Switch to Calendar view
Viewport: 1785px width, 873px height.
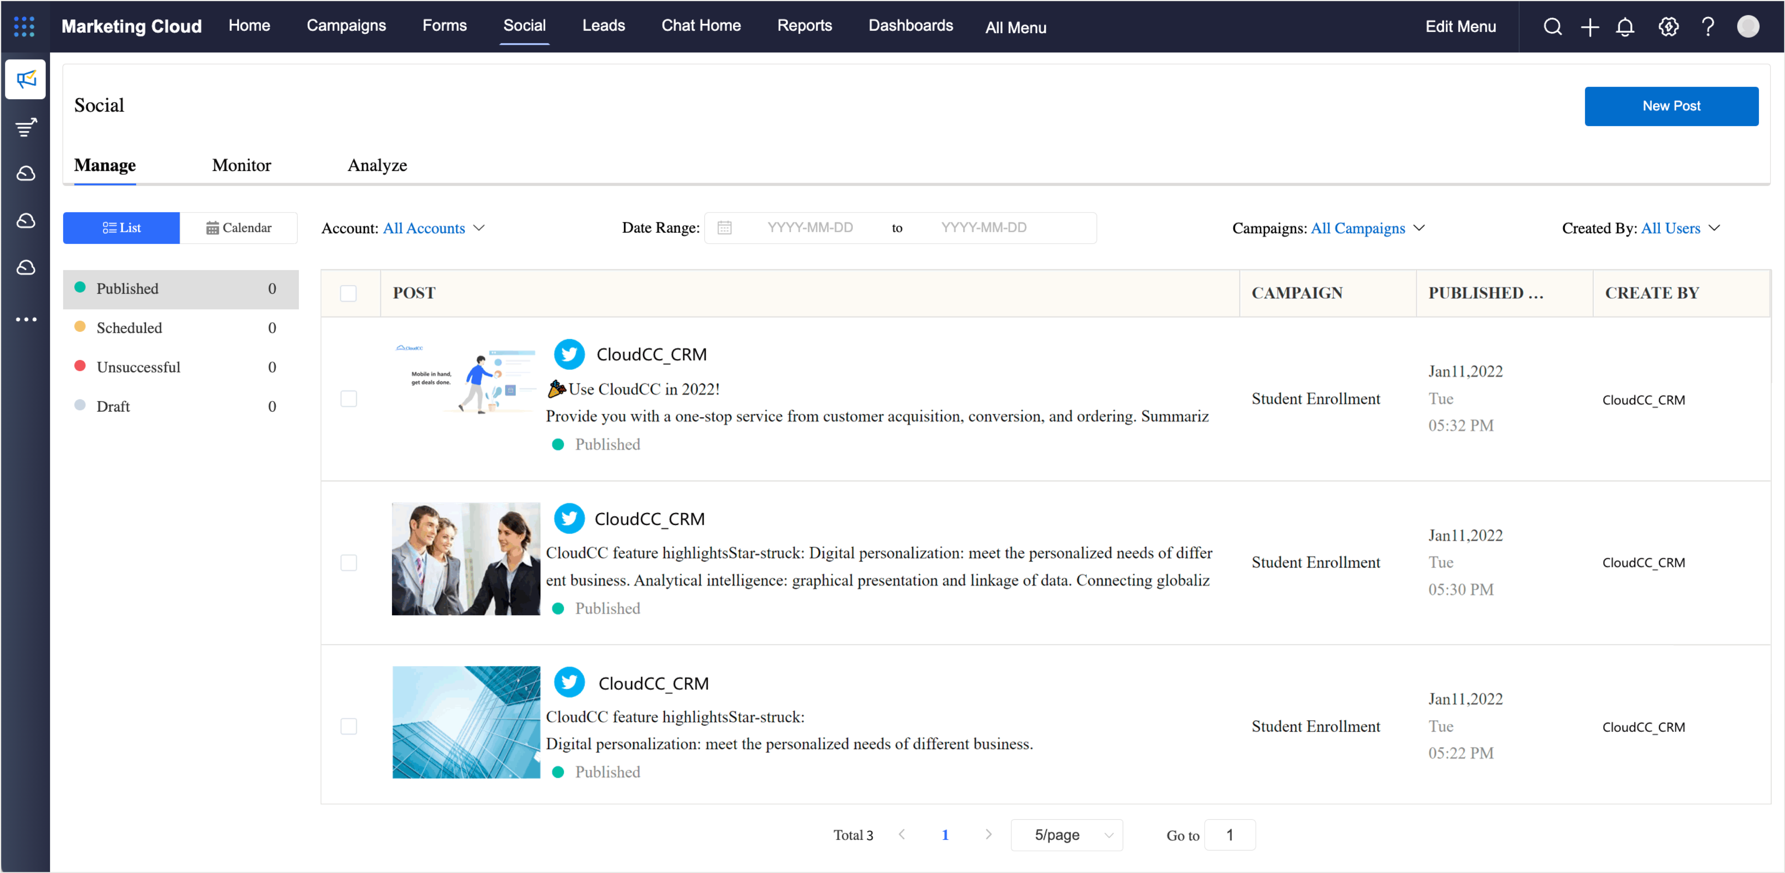239,228
